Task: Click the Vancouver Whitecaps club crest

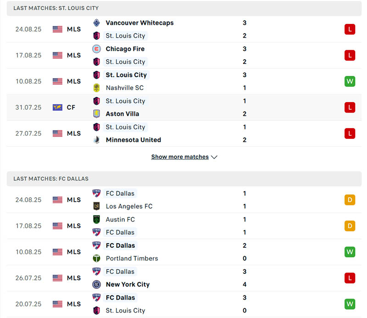Action: click(x=97, y=23)
